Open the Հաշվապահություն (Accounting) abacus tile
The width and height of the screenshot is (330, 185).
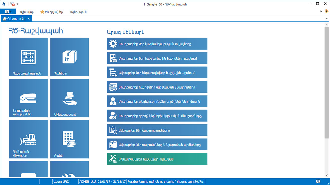28,57
